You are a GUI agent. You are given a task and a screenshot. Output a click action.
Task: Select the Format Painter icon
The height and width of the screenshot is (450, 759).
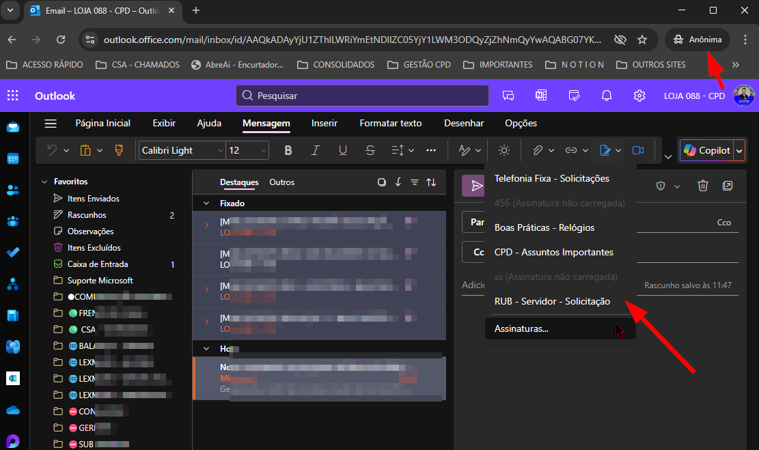pos(119,150)
